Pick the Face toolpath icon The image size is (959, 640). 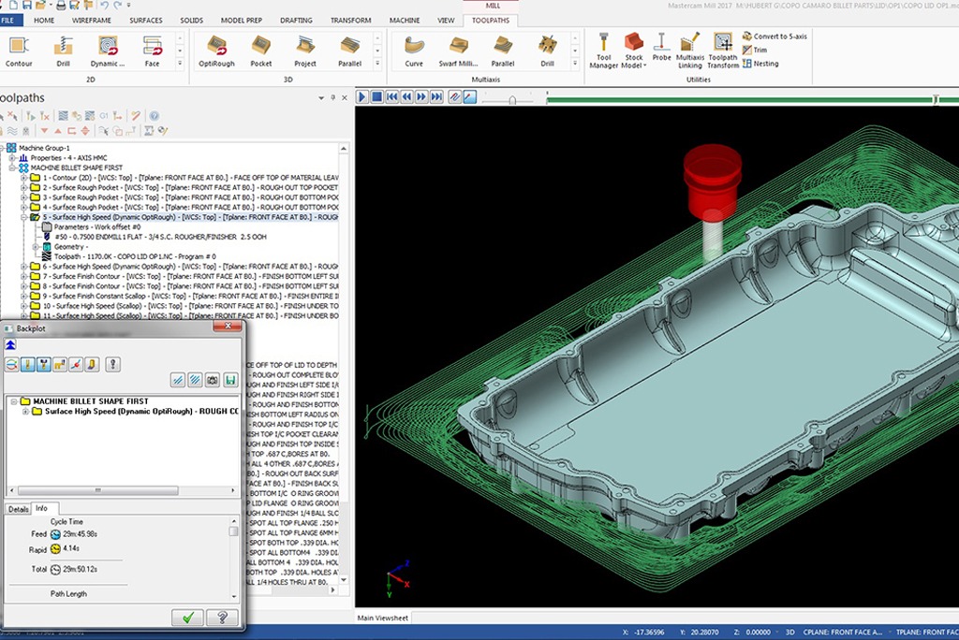click(152, 51)
